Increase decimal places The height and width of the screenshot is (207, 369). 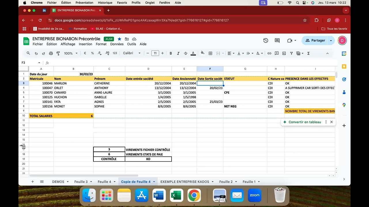(107, 53)
